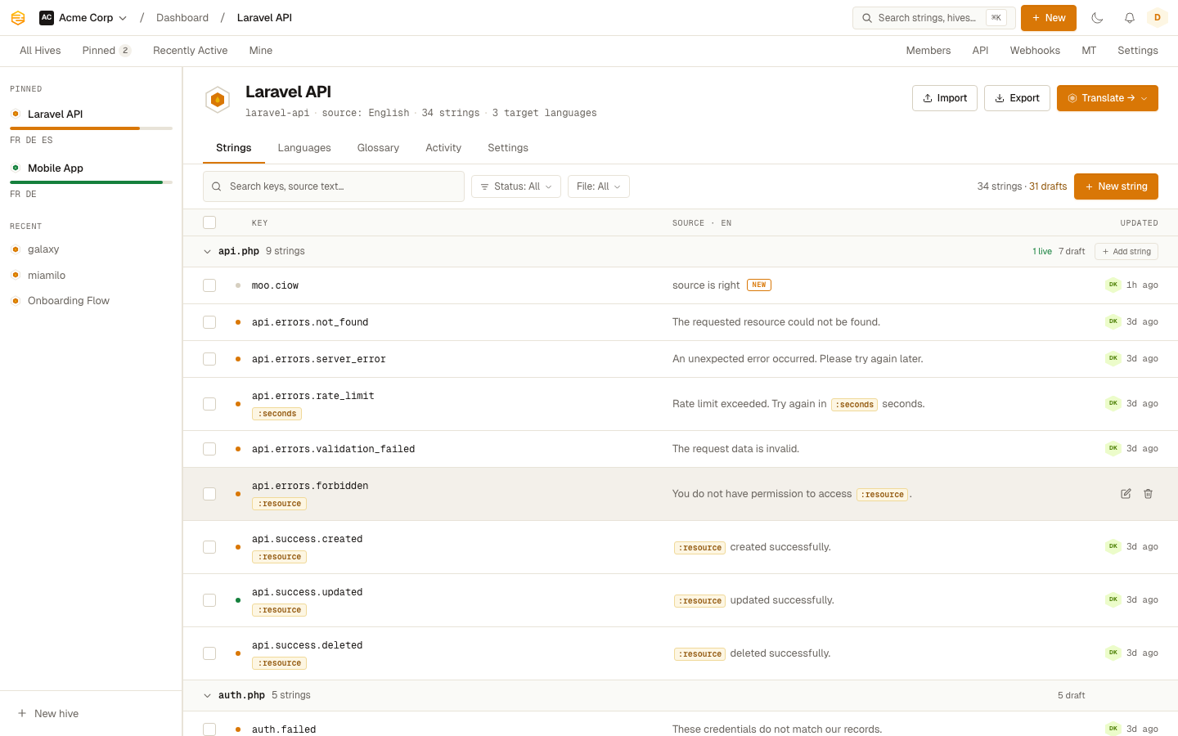Check the api.errors.rate_limit row checkbox

coord(209,404)
